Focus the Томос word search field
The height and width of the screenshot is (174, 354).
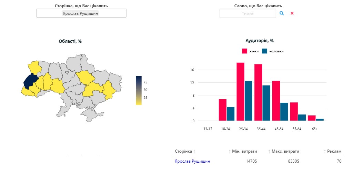pyautogui.click(x=247, y=13)
